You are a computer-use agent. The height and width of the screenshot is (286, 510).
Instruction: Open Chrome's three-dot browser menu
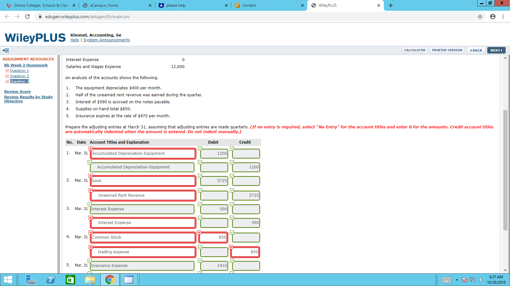click(503, 17)
